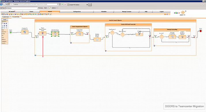Click the browser Back arrow
This screenshot has height=112, width=206.
point(1,4)
